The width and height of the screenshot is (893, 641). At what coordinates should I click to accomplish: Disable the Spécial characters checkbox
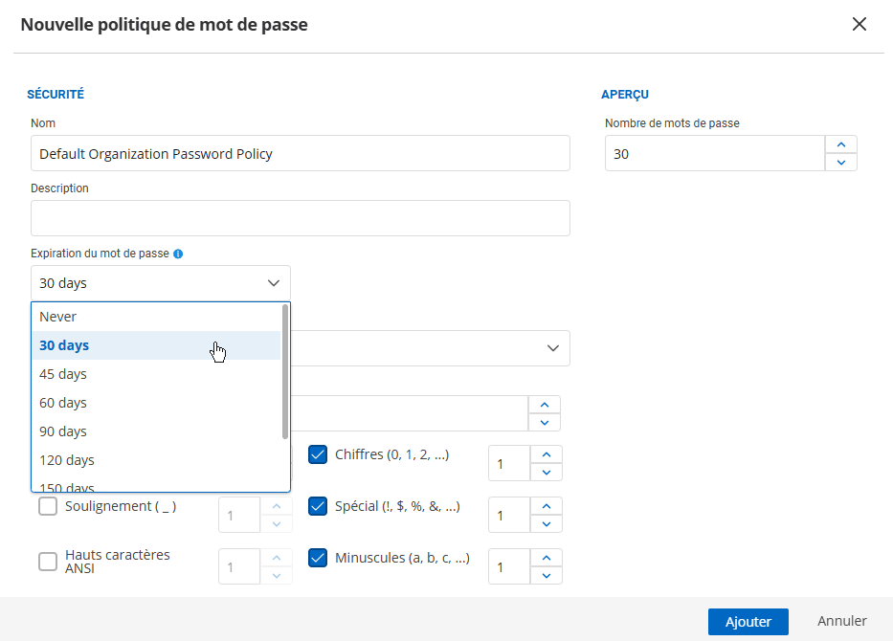click(x=317, y=506)
